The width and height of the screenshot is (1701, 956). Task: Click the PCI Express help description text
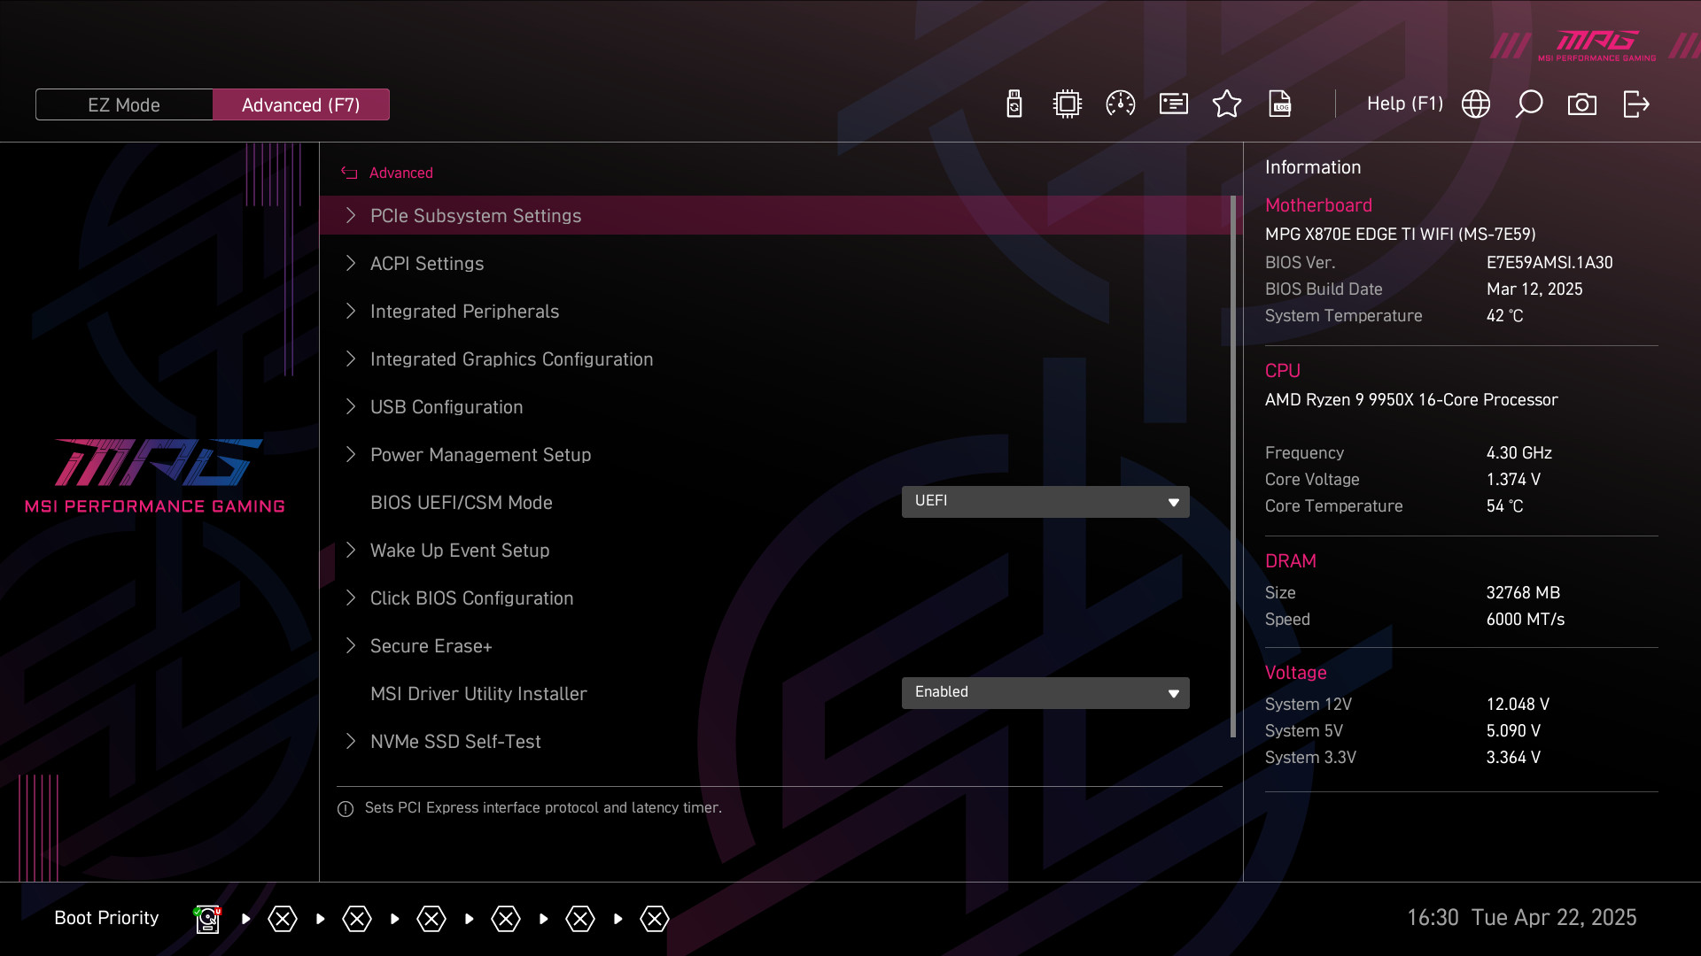[x=543, y=808]
